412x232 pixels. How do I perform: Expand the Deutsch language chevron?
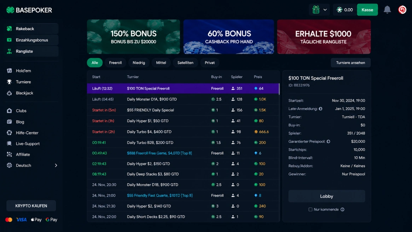(x=56, y=165)
